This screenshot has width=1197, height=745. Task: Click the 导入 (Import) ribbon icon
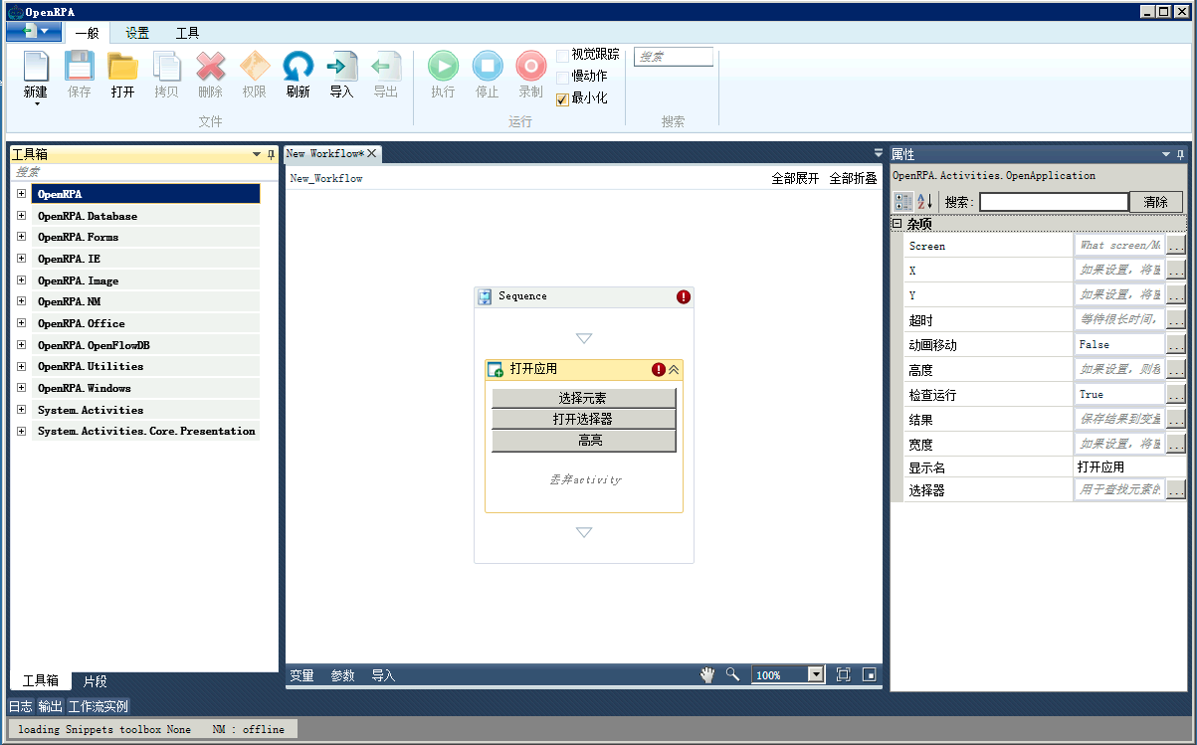point(342,66)
